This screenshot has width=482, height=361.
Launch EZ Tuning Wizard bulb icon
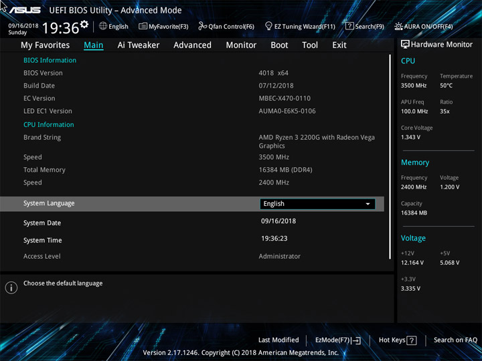(268, 26)
